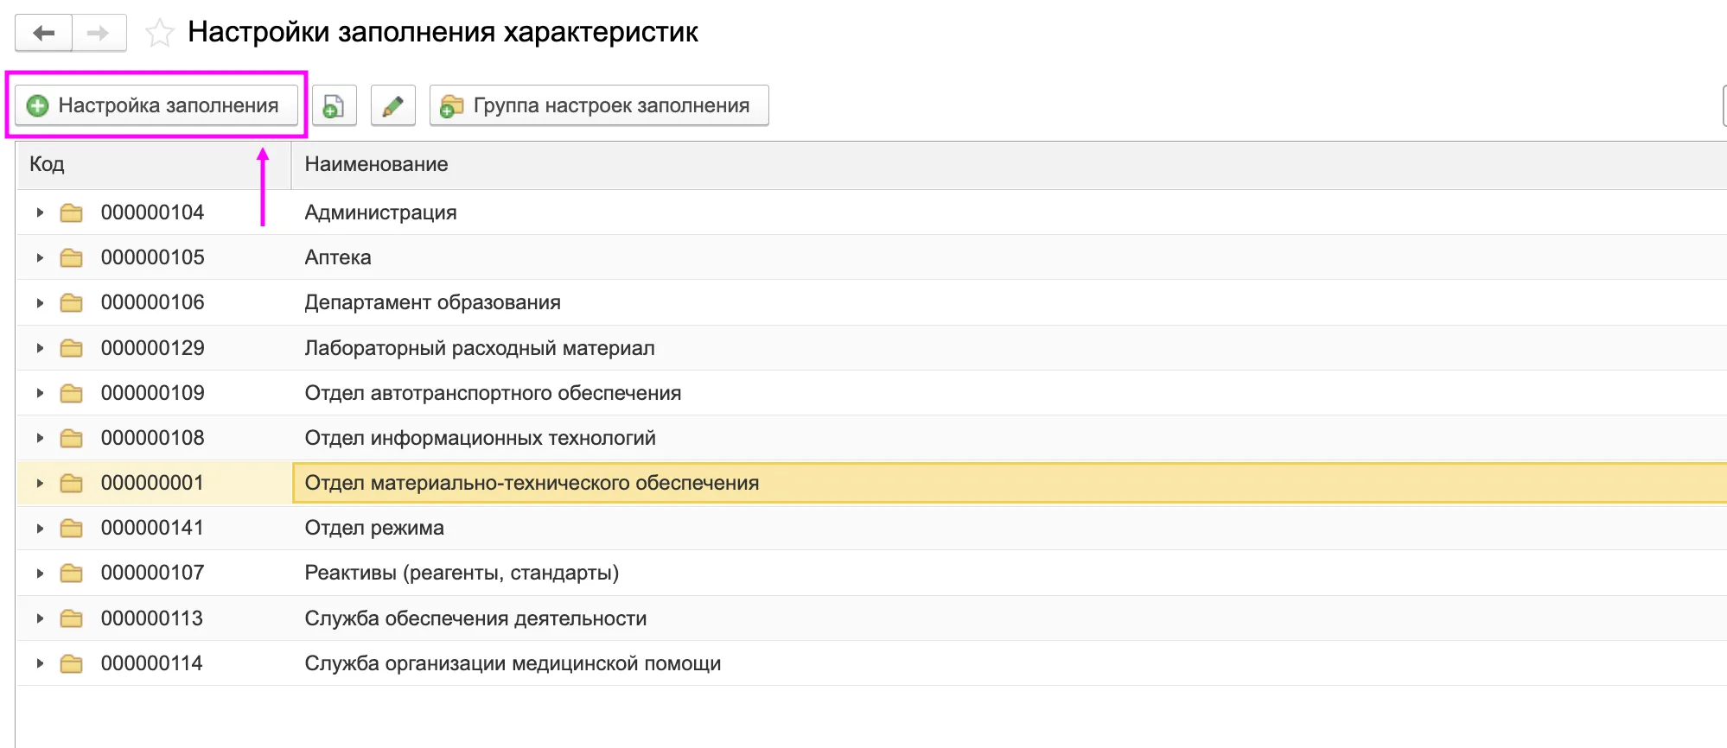The height and width of the screenshot is (748, 1727).
Task: Click folder icon of row 000000108
Action: pos(72,438)
